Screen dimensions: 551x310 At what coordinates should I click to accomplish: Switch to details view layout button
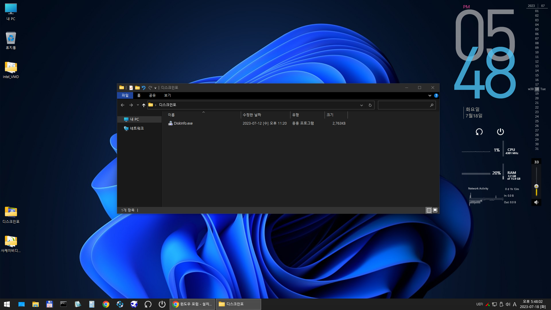pos(429,210)
